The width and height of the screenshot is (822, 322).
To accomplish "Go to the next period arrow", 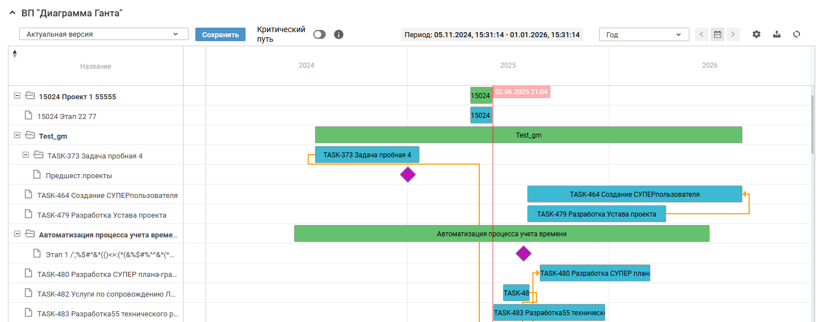I will coord(733,34).
